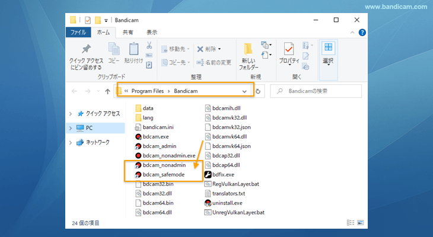Click the Bandicam breadcrumb segment
The height and width of the screenshot is (237, 433).
[186, 91]
